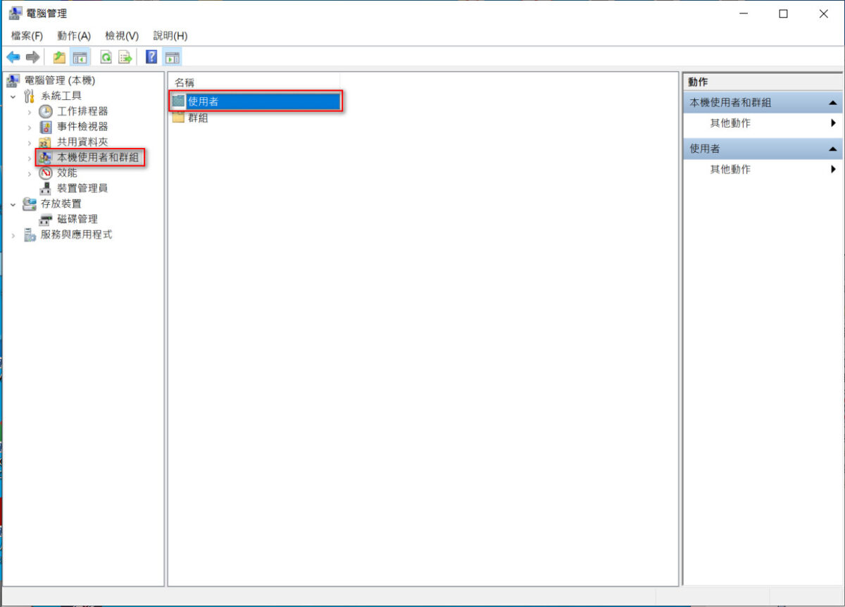Expand the 事件檢視器 node chevron
The height and width of the screenshot is (607, 845).
tap(29, 127)
